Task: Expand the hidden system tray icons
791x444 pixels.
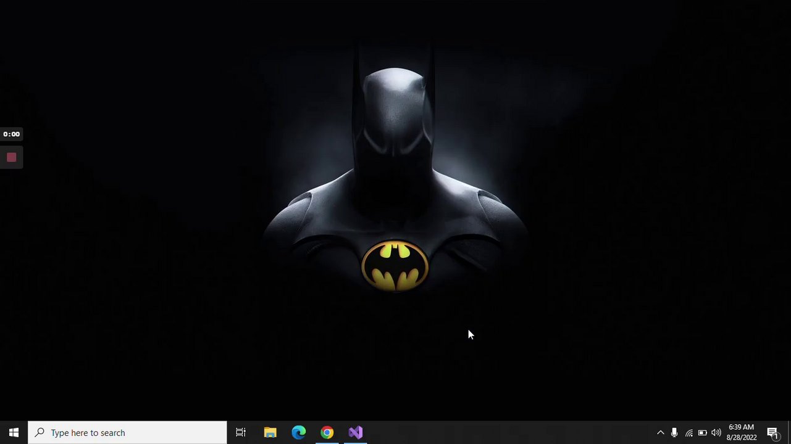Action: pyautogui.click(x=660, y=433)
